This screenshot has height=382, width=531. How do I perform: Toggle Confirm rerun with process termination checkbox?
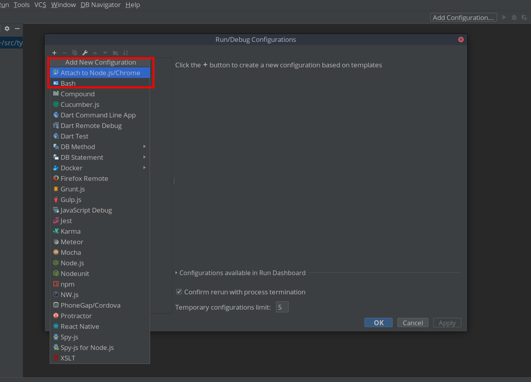(179, 292)
